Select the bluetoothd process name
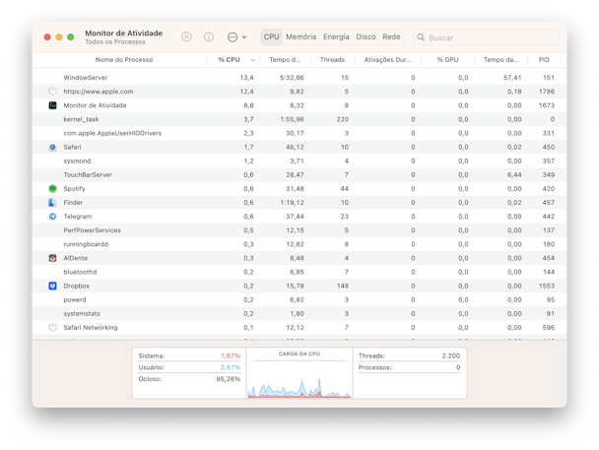Image resolution: width=599 pixels, height=450 pixels. pyautogui.click(x=80, y=272)
